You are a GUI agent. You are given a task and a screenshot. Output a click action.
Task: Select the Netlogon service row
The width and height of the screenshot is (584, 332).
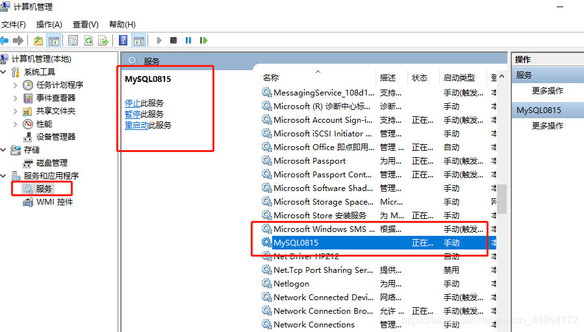379,283
